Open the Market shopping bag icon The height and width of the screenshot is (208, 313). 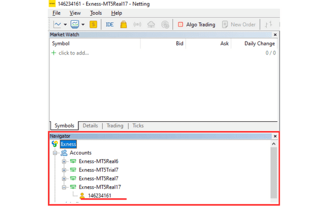(x=124, y=24)
